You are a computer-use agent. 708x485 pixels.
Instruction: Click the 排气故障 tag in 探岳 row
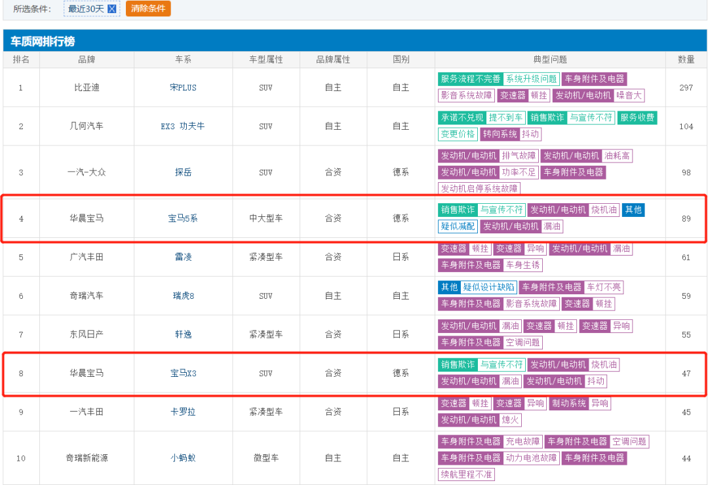click(x=519, y=156)
